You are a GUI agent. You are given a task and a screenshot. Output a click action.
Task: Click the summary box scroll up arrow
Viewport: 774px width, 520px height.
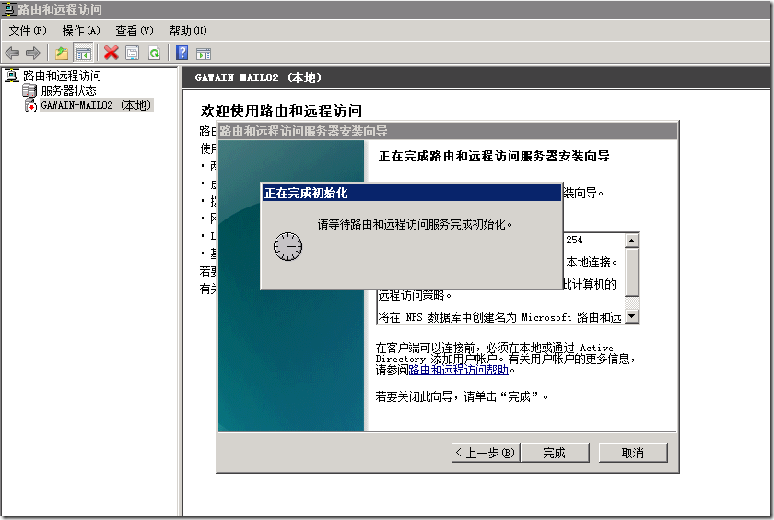click(x=632, y=241)
